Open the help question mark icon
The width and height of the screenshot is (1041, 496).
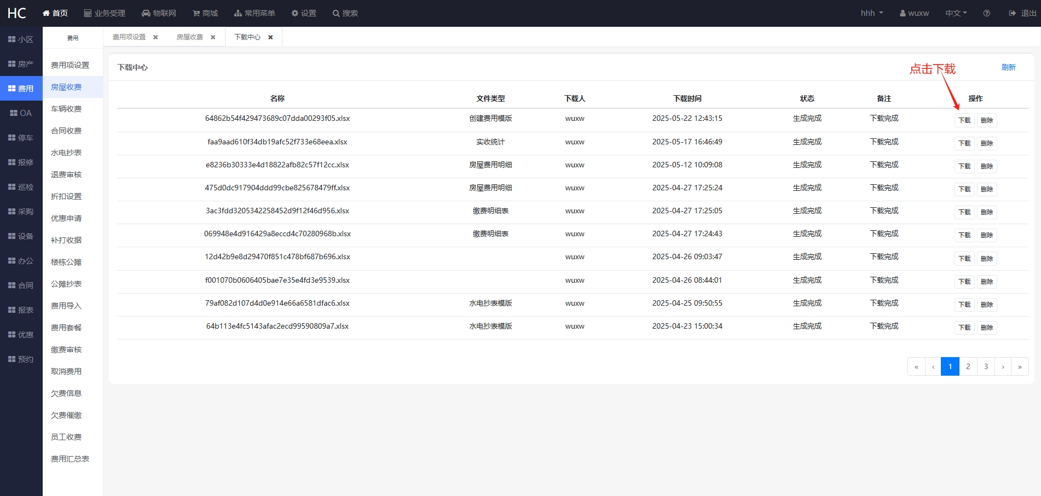click(x=986, y=13)
